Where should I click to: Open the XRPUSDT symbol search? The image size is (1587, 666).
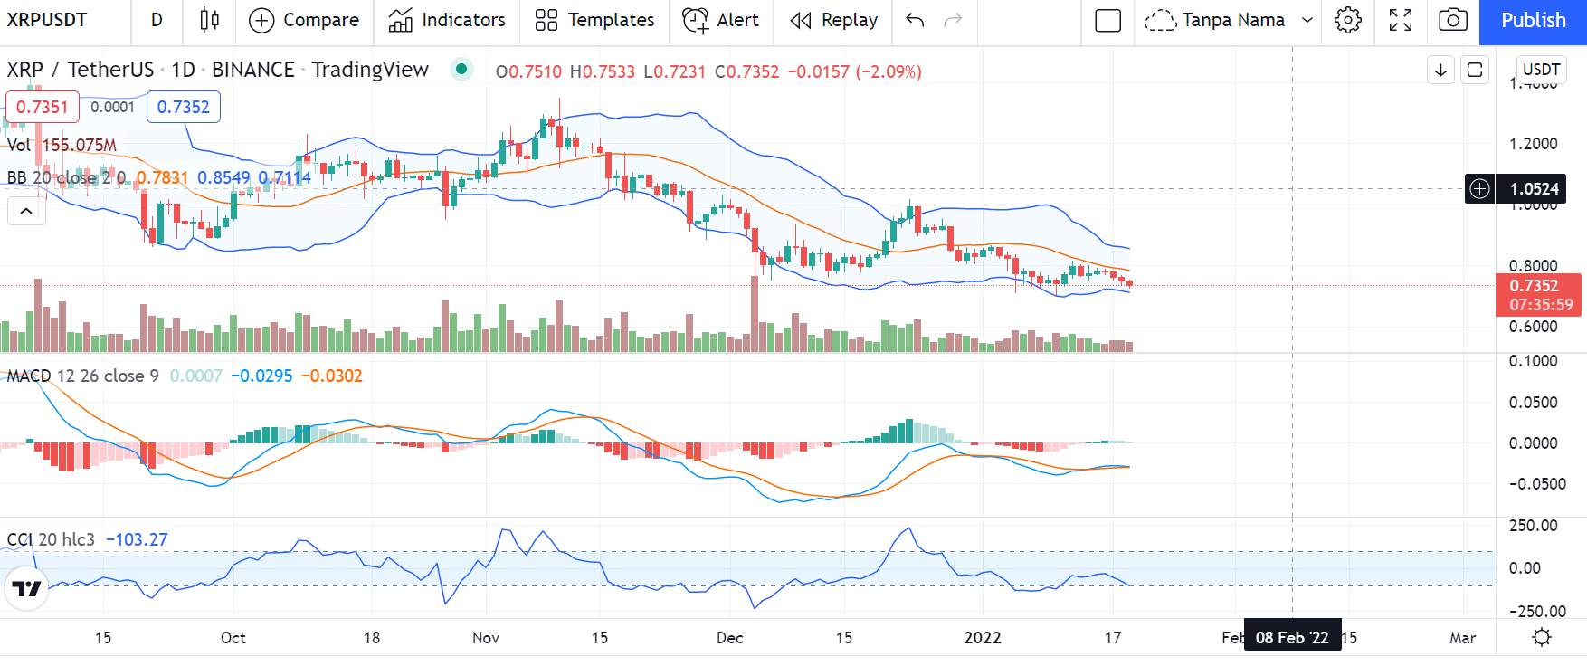coord(47,20)
